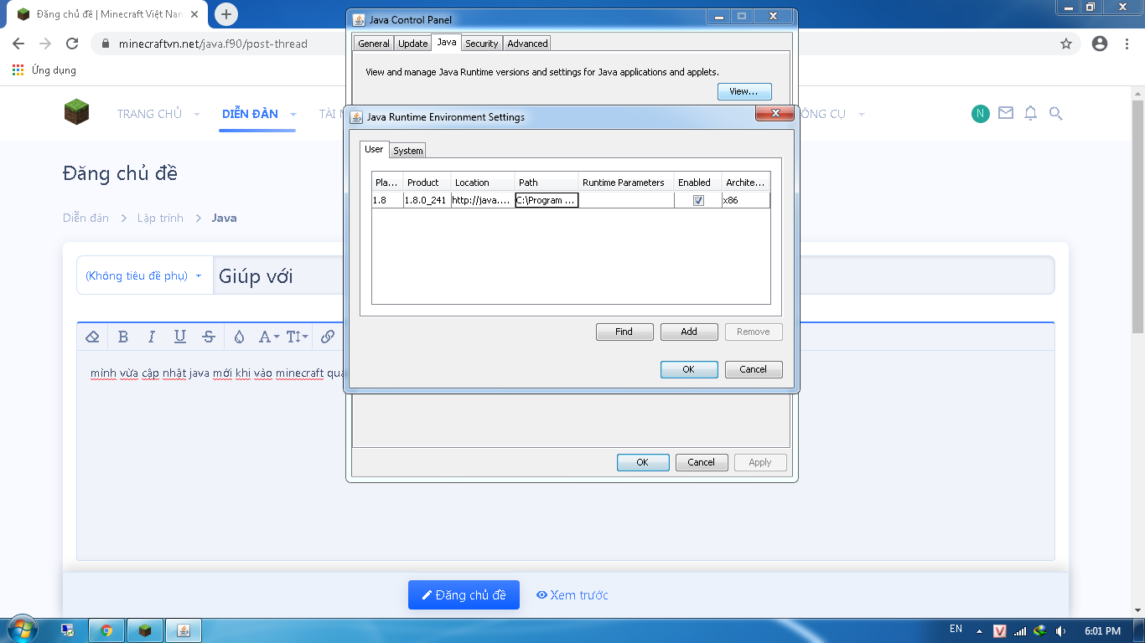Click the eraser (clear formatting) icon in editor
The width and height of the screenshot is (1145, 643).
click(93, 337)
